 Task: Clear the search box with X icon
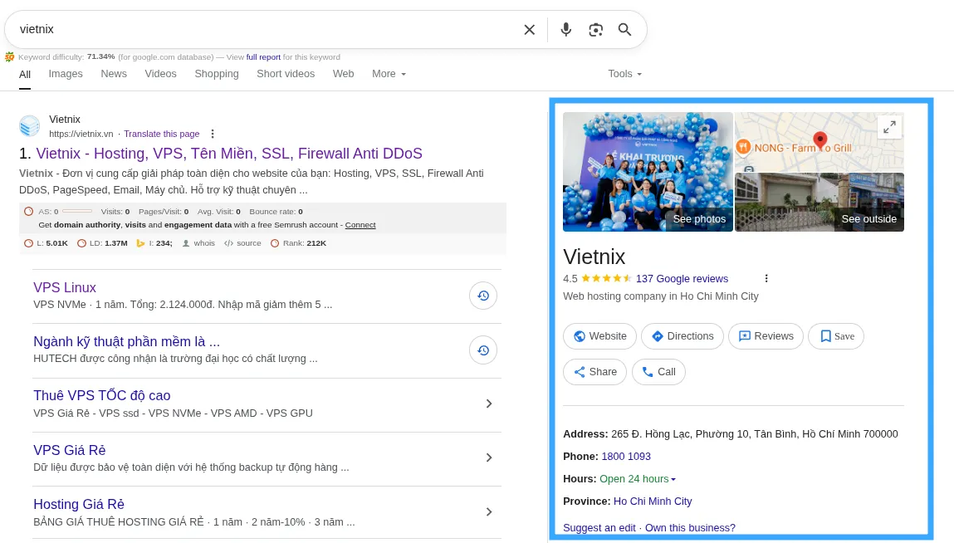click(529, 30)
